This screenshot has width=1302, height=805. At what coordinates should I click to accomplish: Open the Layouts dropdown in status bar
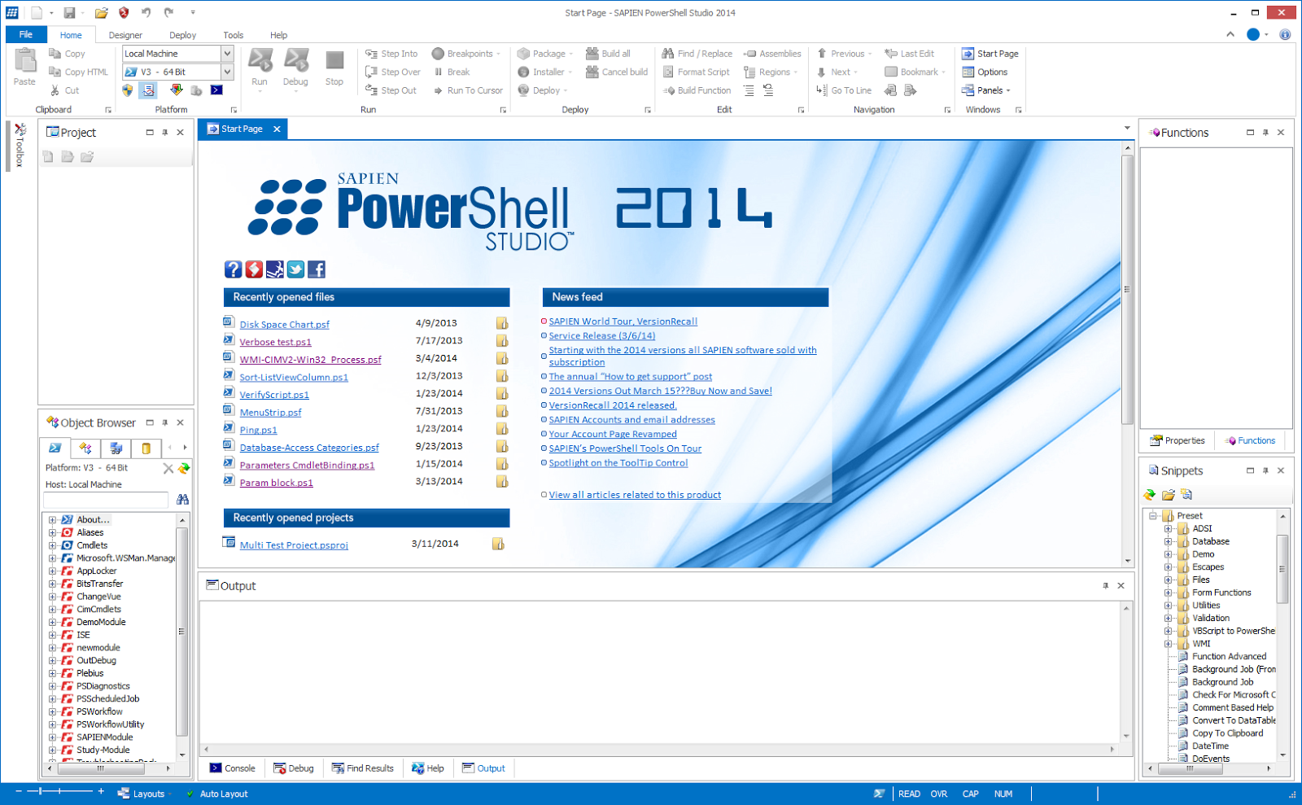click(x=145, y=794)
